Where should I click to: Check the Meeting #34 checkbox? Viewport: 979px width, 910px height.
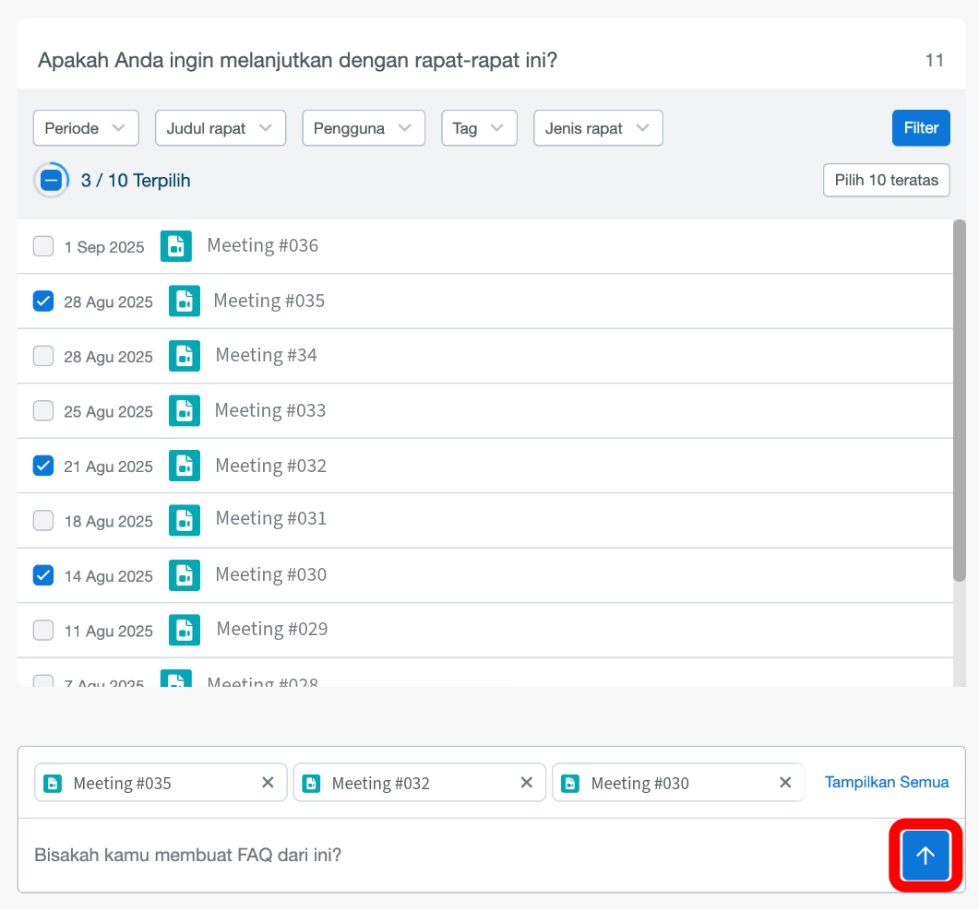click(x=43, y=356)
